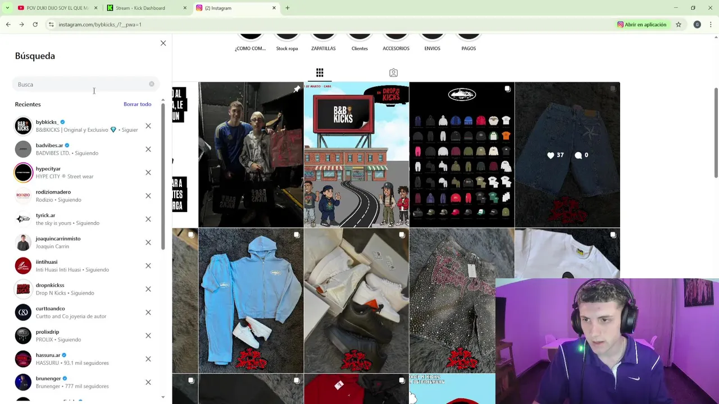The width and height of the screenshot is (719, 404).
Task: Open hassuru.ar profile from recents
Action: click(x=76, y=359)
